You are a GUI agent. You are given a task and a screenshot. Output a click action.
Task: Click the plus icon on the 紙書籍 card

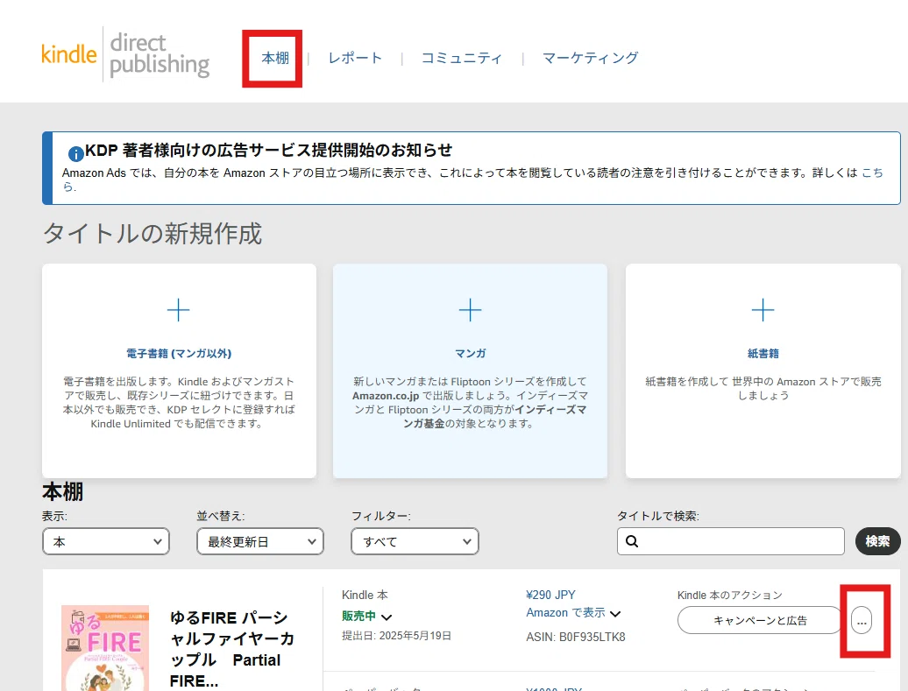[x=763, y=310]
